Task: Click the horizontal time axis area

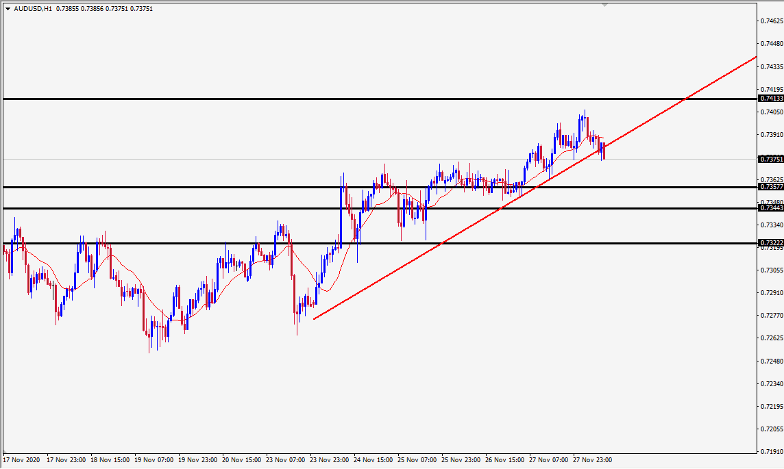Action: pyautogui.click(x=343, y=461)
